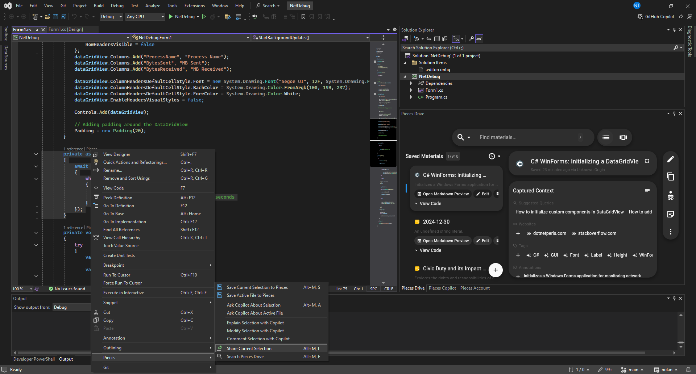Click the Pieces Drive carousel view icon

pos(623,137)
